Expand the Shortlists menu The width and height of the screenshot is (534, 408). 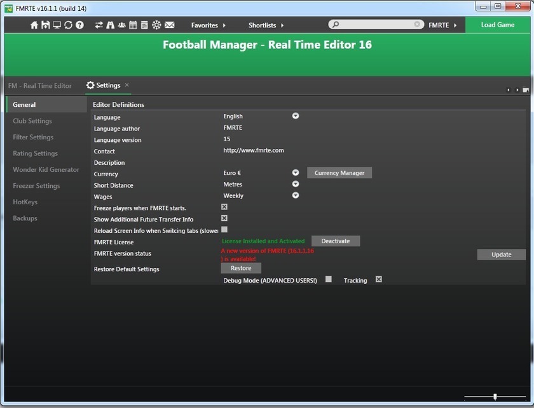pyautogui.click(x=266, y=25)
